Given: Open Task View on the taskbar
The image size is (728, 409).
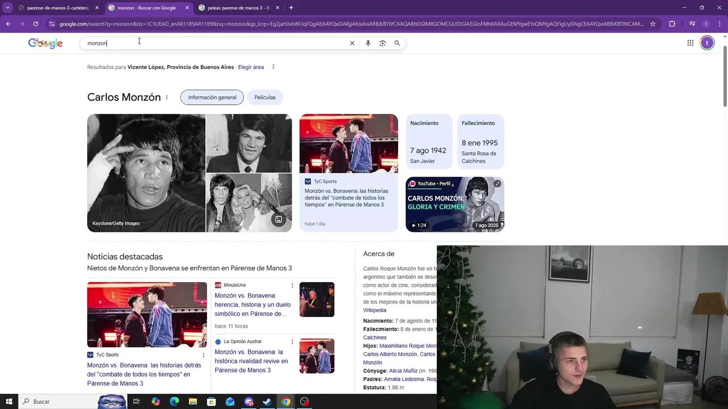Looking at the screenshot, I should [136, 402].
